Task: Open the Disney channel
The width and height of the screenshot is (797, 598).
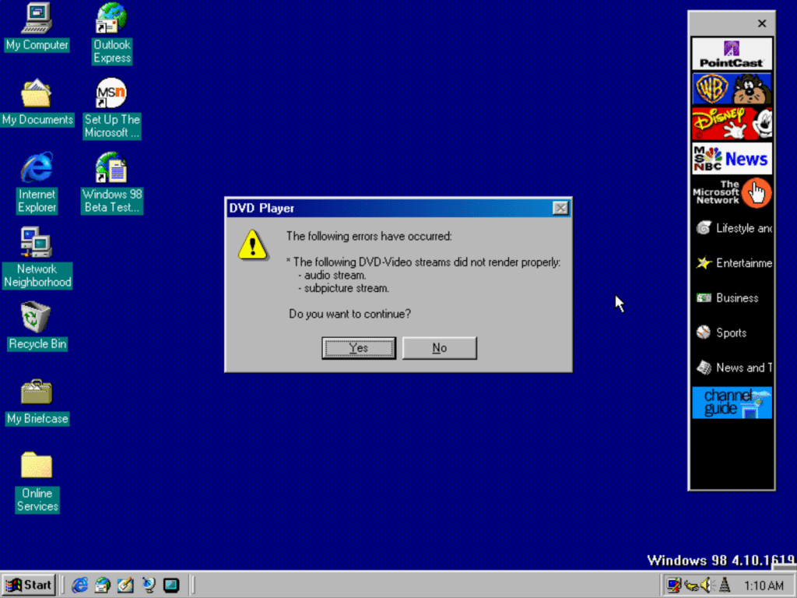Action: (x=732, y=124)
